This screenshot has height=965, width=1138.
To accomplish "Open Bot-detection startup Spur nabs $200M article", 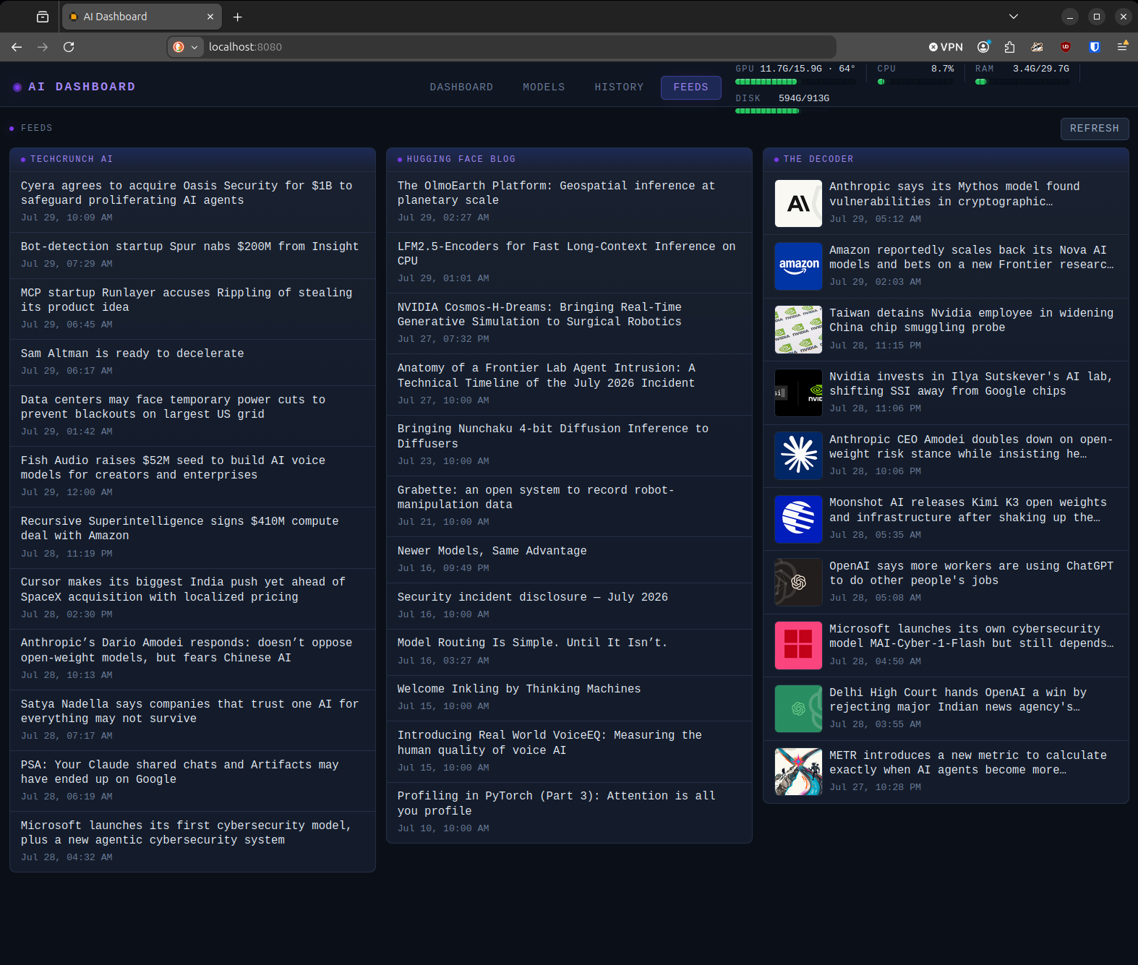I will click(x=192, y=255).
